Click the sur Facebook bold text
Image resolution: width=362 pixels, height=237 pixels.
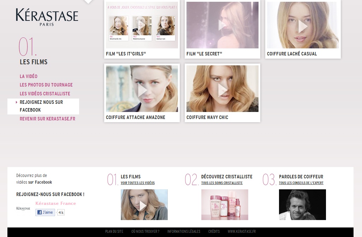pyautogui.click(x=40, y=182)
